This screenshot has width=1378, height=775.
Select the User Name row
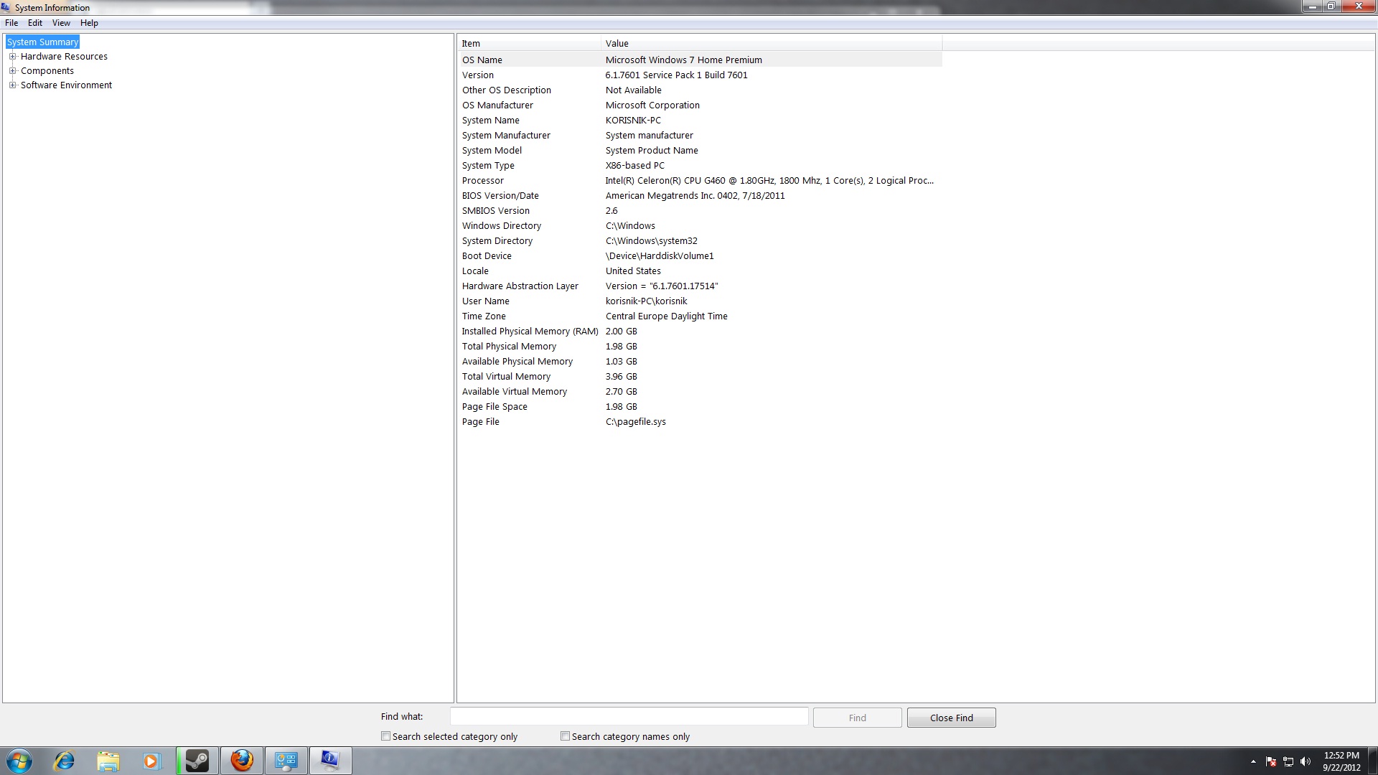[700, 301]
